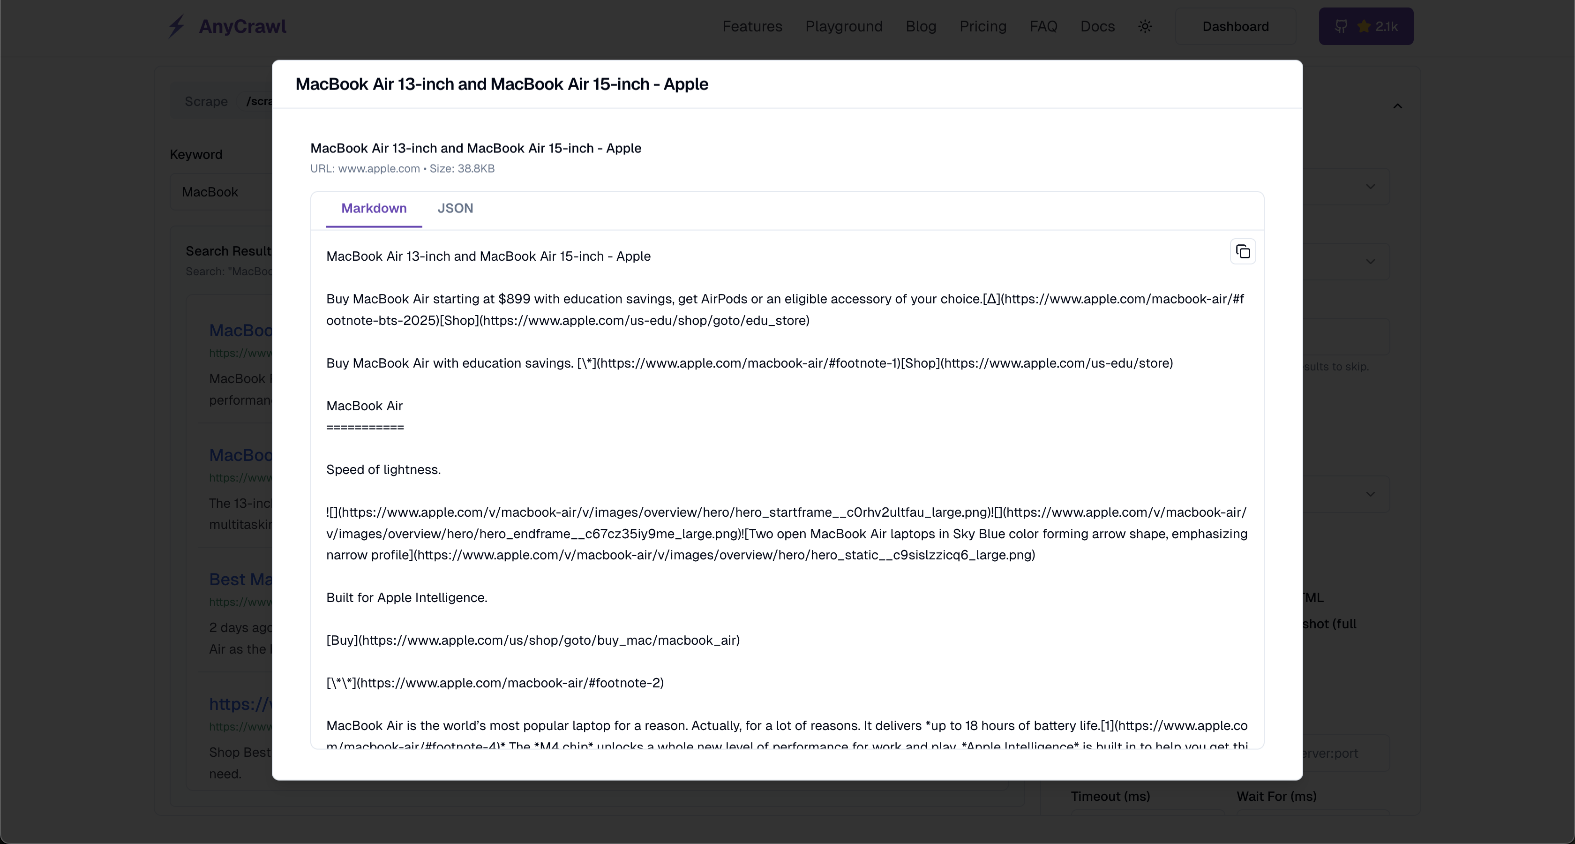Open the Pricing page
Viewport: 1575px width, 844px height.
982,26
